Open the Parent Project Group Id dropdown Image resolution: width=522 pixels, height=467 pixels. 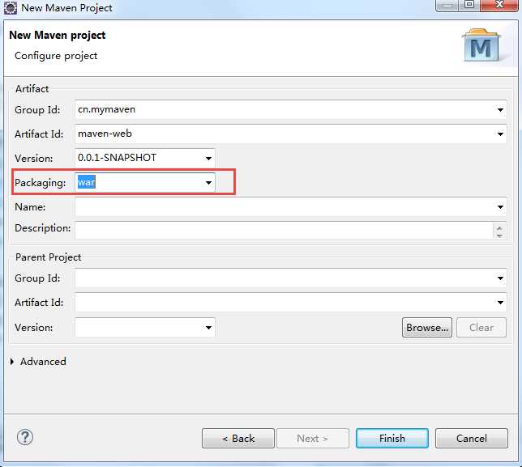click(x=500, y=278)
